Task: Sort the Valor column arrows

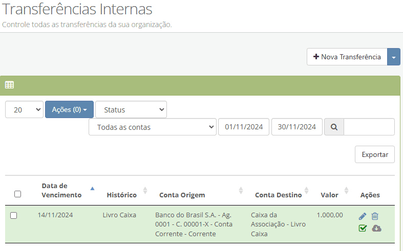Action: coord(347,191)
